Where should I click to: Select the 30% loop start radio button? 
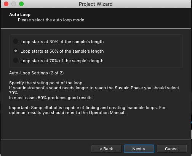click(16, 42)
